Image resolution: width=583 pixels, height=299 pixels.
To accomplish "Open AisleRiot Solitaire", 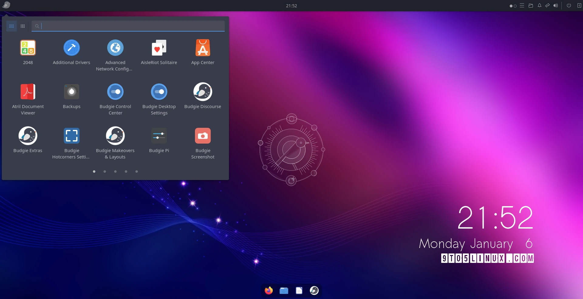I will [x=159, y=48].
